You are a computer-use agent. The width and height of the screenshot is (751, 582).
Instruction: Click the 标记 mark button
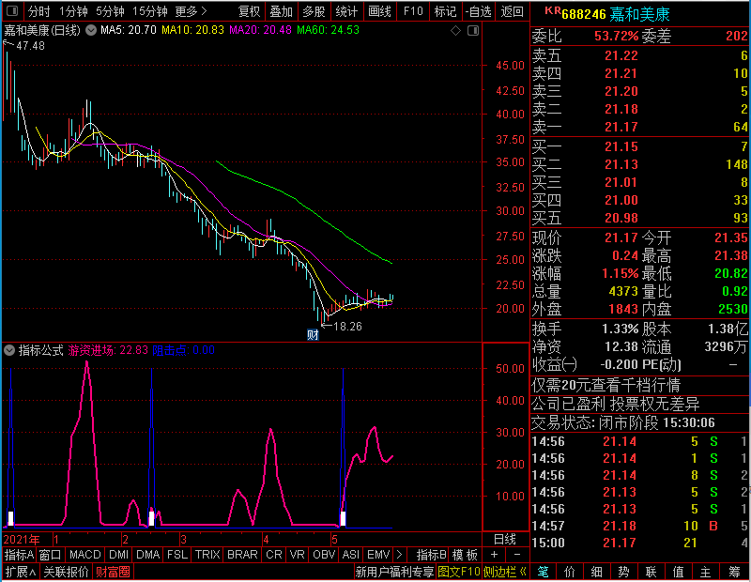(445, 11)
